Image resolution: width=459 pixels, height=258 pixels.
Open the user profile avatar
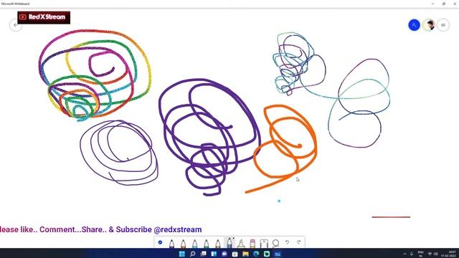429,25
